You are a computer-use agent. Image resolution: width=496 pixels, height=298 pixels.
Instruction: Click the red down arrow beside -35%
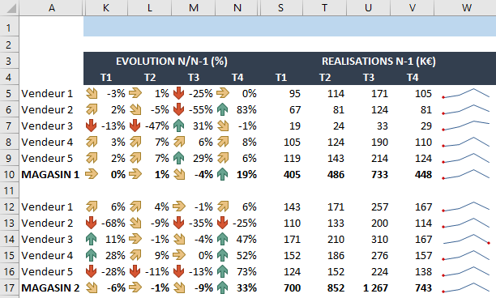(179, 223)
